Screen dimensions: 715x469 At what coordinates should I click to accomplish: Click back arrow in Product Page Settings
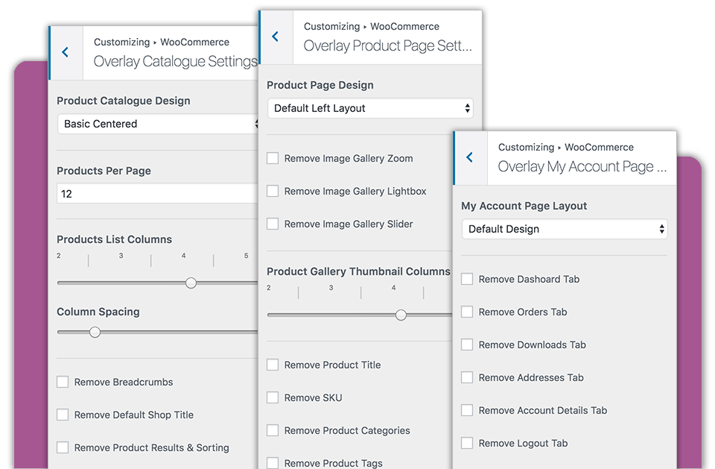(x=276, y=37)
